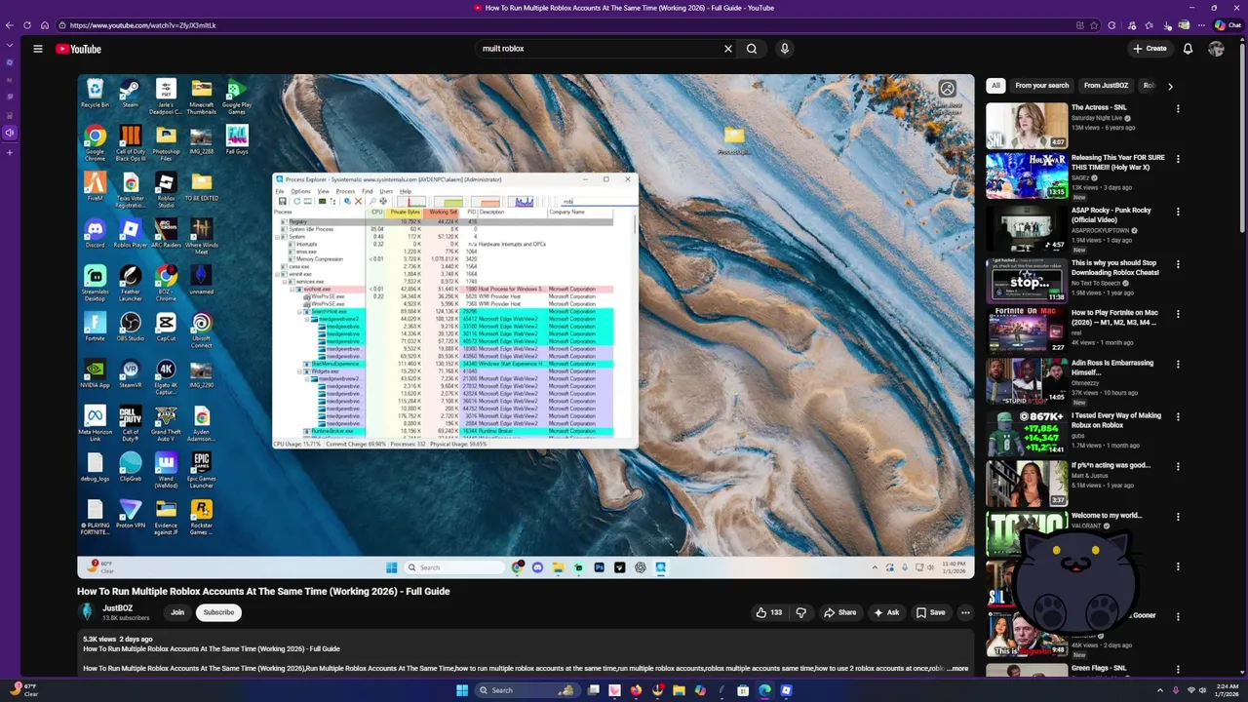Select the audio-playing tab in vertical tab strip
1248x702 pixels.
[10, 133]
